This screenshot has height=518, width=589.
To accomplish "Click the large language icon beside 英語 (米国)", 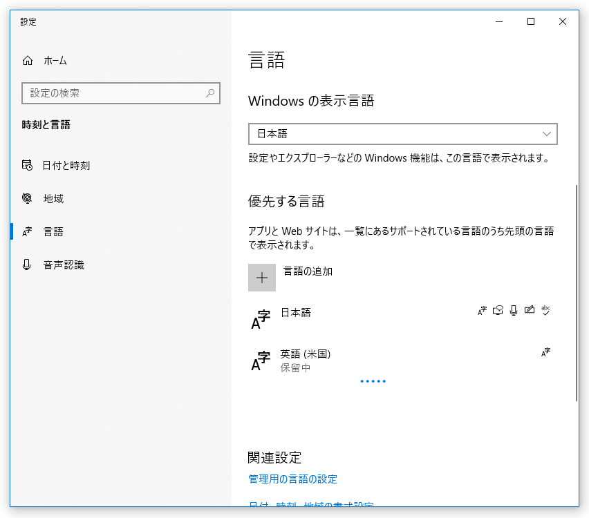I will [x=261, y=361].
